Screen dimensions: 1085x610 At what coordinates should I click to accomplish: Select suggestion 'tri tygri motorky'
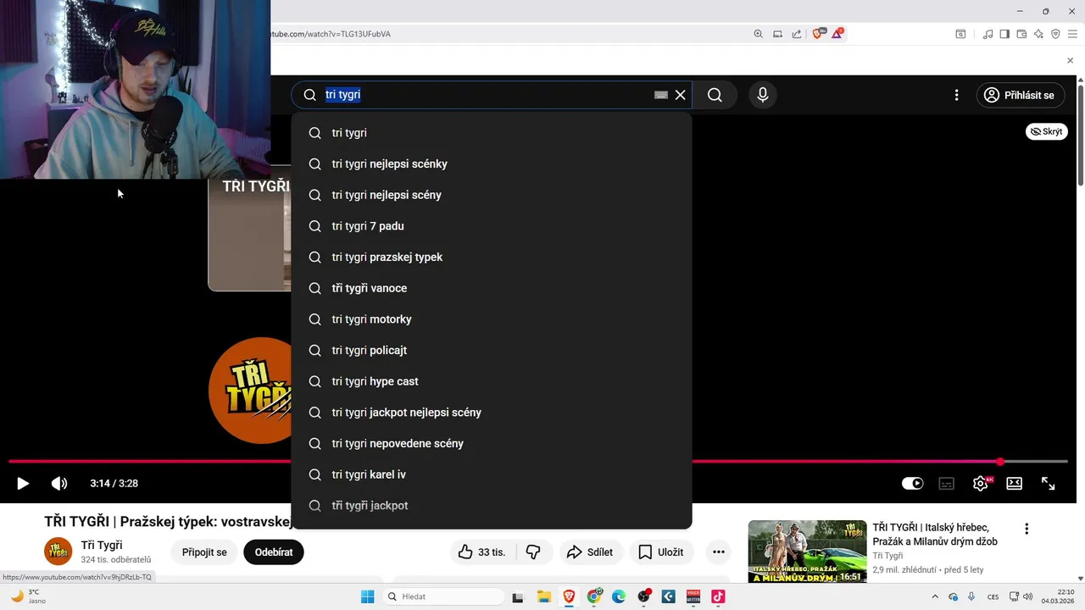tap(492, 319)
